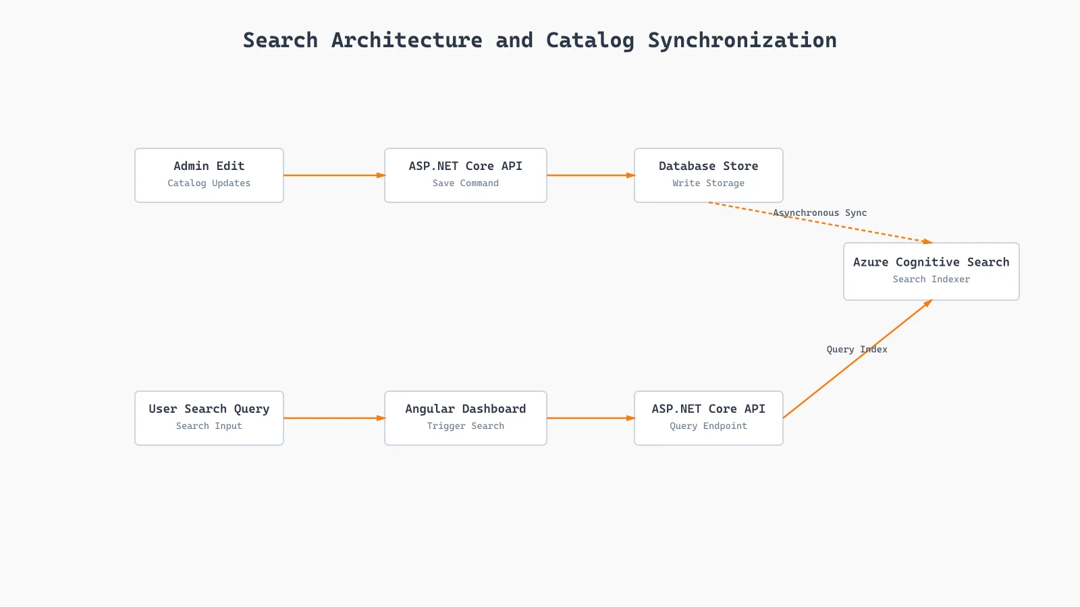Screen dimensions: 1080x607
Task: Click the ASP.NET Core API Save Command node
Action: click(x=466, y=175)
